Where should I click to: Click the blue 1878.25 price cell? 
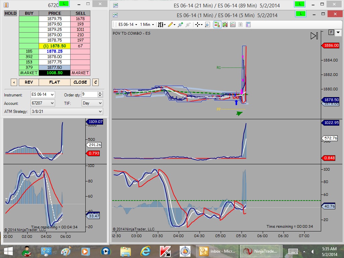tap(54, 51)
